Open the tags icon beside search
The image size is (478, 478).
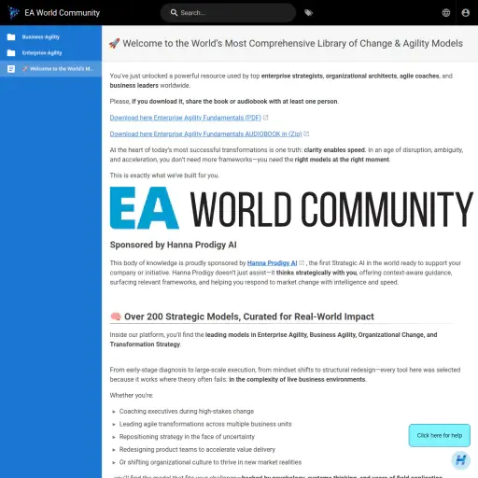tap(308, 13)
